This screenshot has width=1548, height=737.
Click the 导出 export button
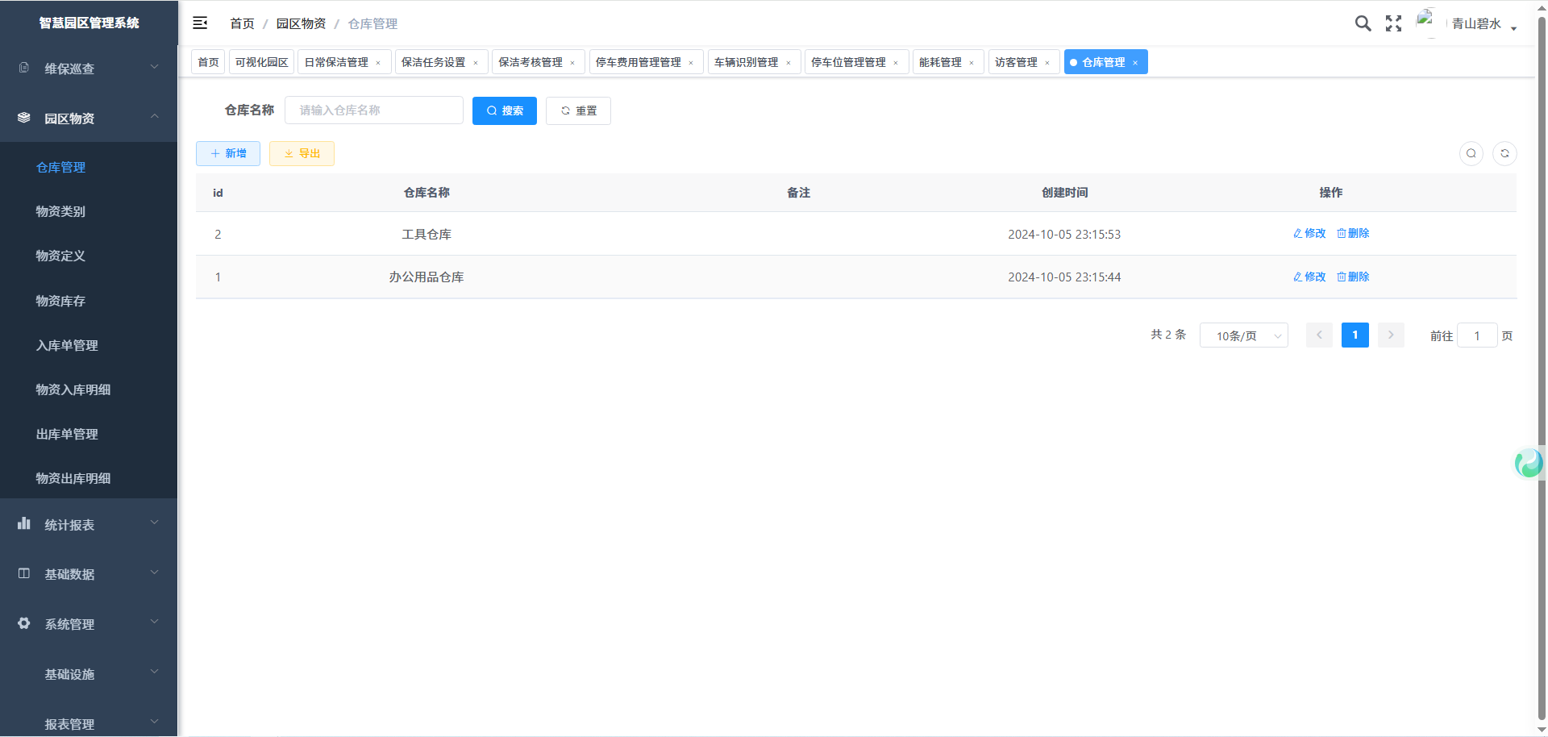[x=302, y=153]
